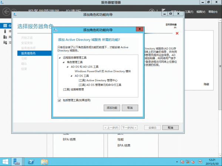Click the refresh icon in Server Manager header

point(152,10)
